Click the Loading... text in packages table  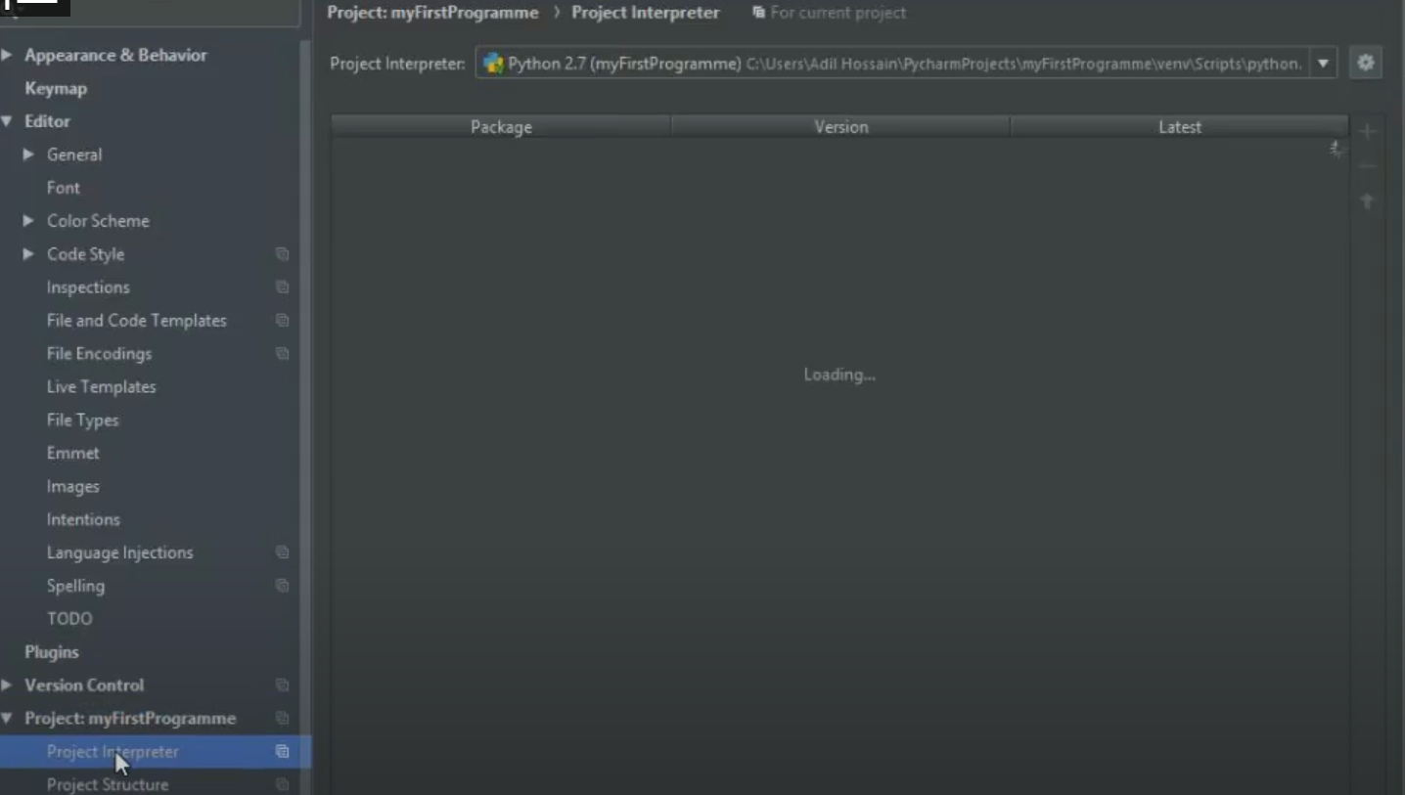(839, 375)
